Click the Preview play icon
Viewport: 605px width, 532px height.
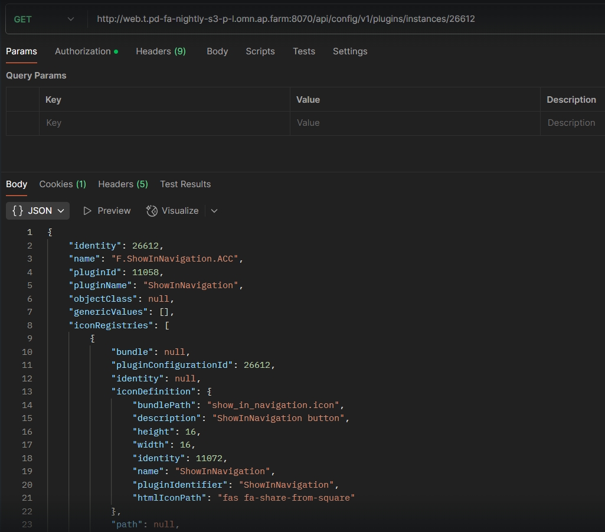pyautogui.click(x=88, y=211)
